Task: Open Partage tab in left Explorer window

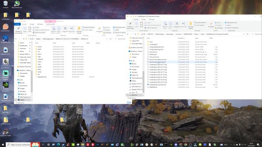Action: [x=32, y=24]
